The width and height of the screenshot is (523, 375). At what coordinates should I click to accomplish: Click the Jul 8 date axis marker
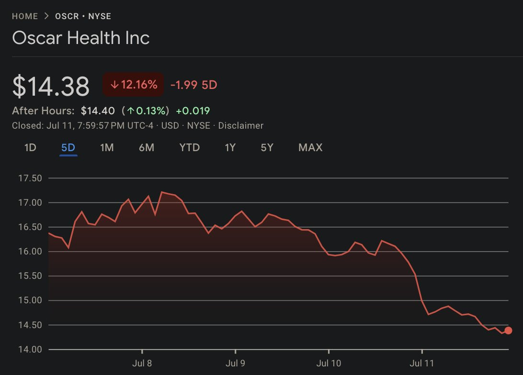tap(142, 364)
